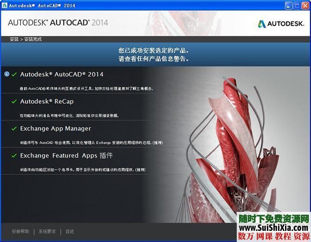Click the description under Exchange App Manager
The height and width of the screenshot is (242, 311).
pos(91,143)
